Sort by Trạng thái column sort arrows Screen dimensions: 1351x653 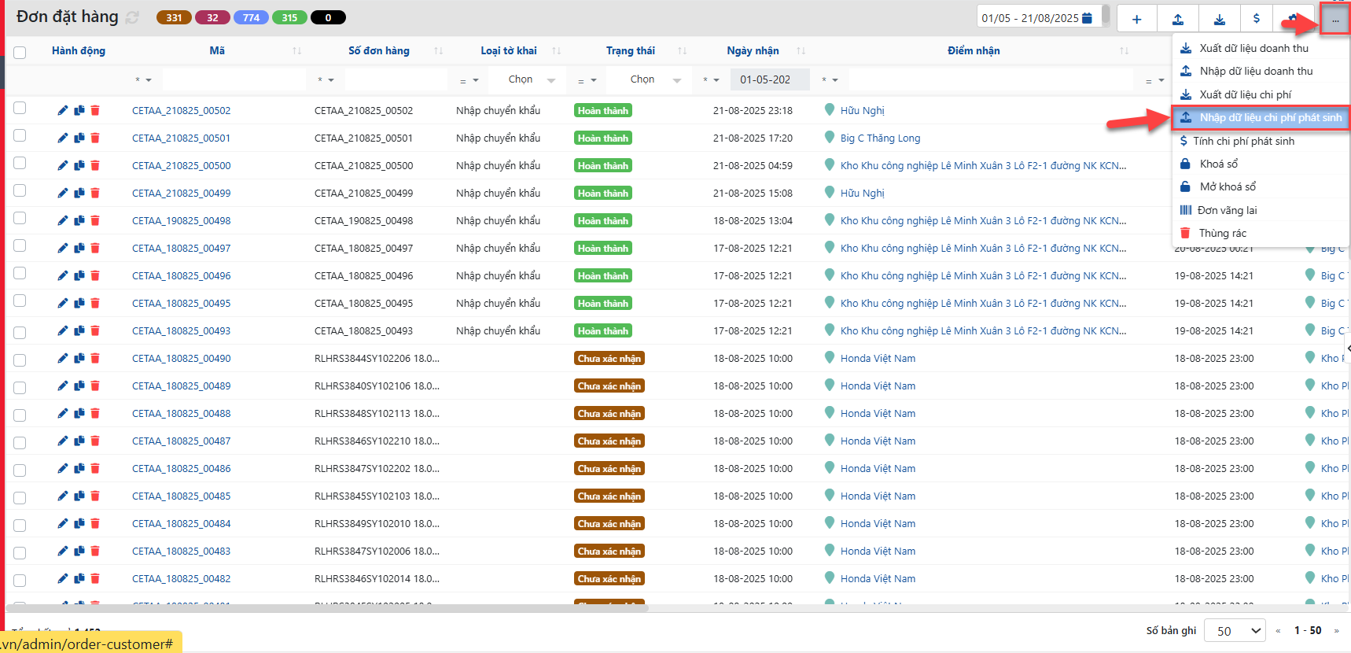(682, 50)
